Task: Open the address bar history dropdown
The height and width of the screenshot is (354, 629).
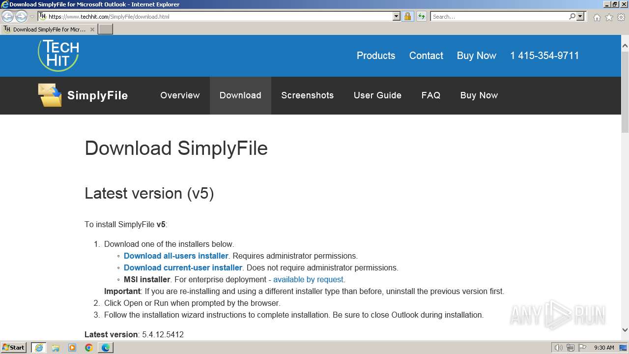Action: coord(397,16)
